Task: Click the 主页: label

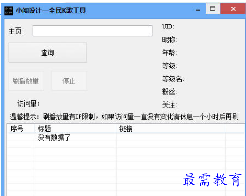Action: [x=17, y=31]
